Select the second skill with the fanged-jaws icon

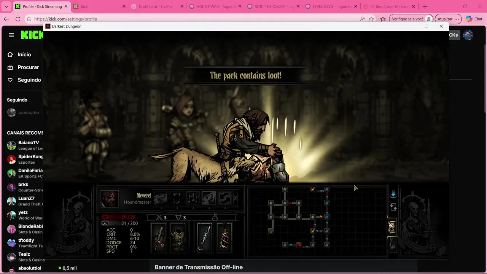pyautogui.click(x=177, y=198)
